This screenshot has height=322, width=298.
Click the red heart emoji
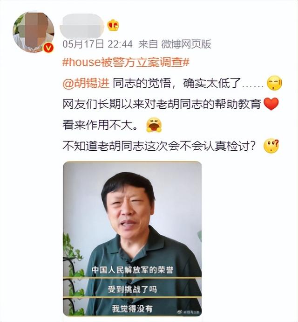click(x=271, y=104)
